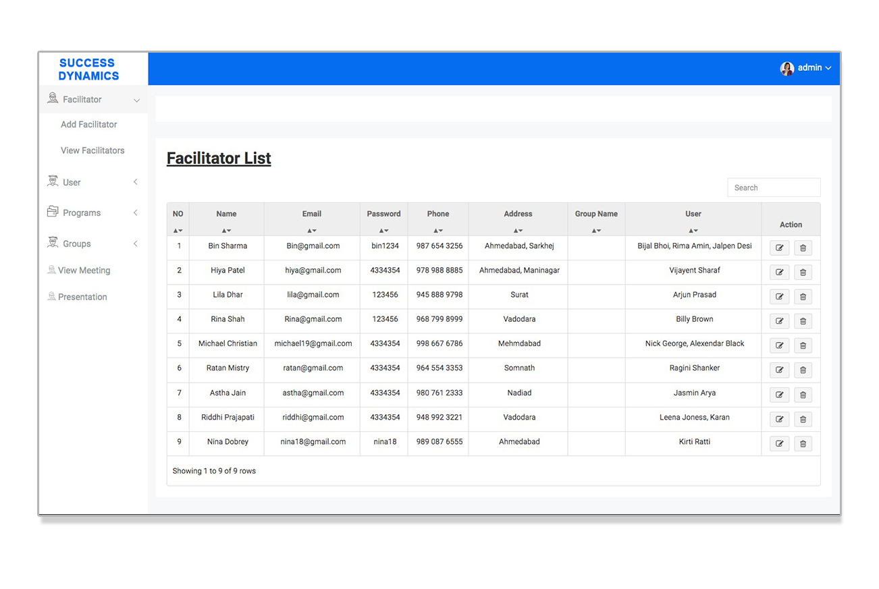
Task: Click the admin profile avatar
Action: point(787,68)
